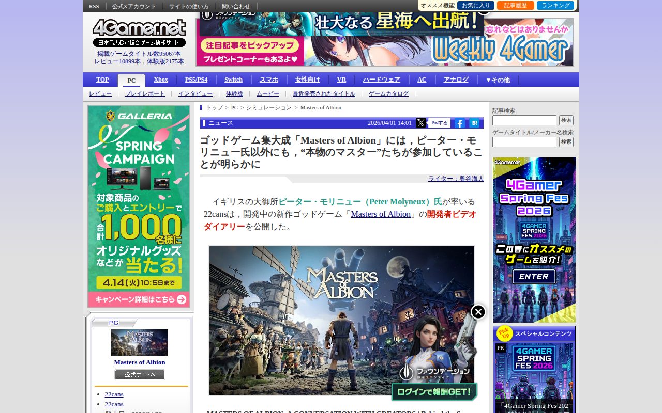
Task: Click the Masters of Albion article main image
Action: point(342,320)
